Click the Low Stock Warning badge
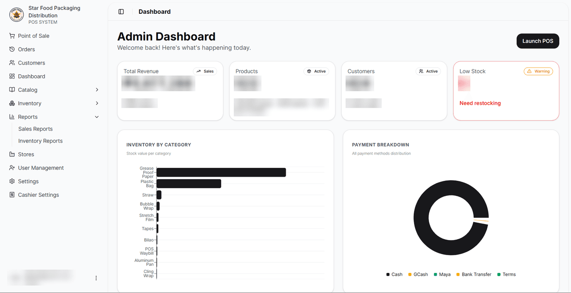Viewport: 571px width, 293px height. (x=538, y=71)
